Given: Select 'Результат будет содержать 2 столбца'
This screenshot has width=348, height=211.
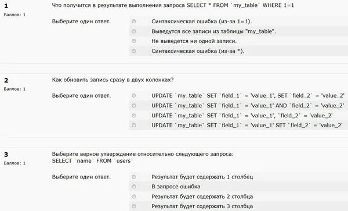Looking at the screenshot, I should (x=133, y=196).
